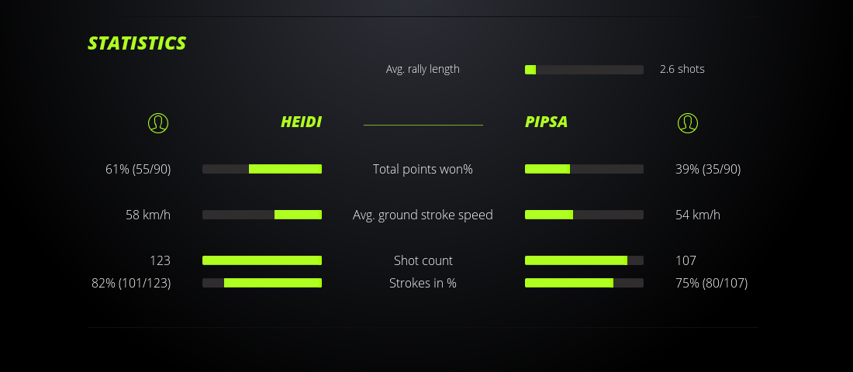Click the 'Shot count' label

pyautogui.click(x=423, y=260)
